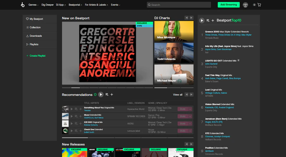Viewport: 286px width, 157px height.
Task: Open Miss Monique DJ chart
Action: coord(174,31)
